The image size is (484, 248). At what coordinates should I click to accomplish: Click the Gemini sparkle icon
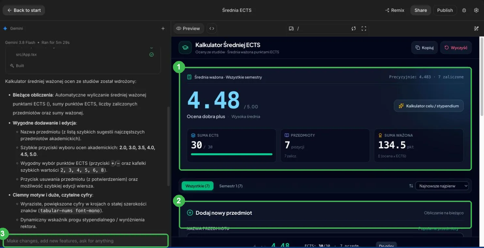click(x=5, y=28)
